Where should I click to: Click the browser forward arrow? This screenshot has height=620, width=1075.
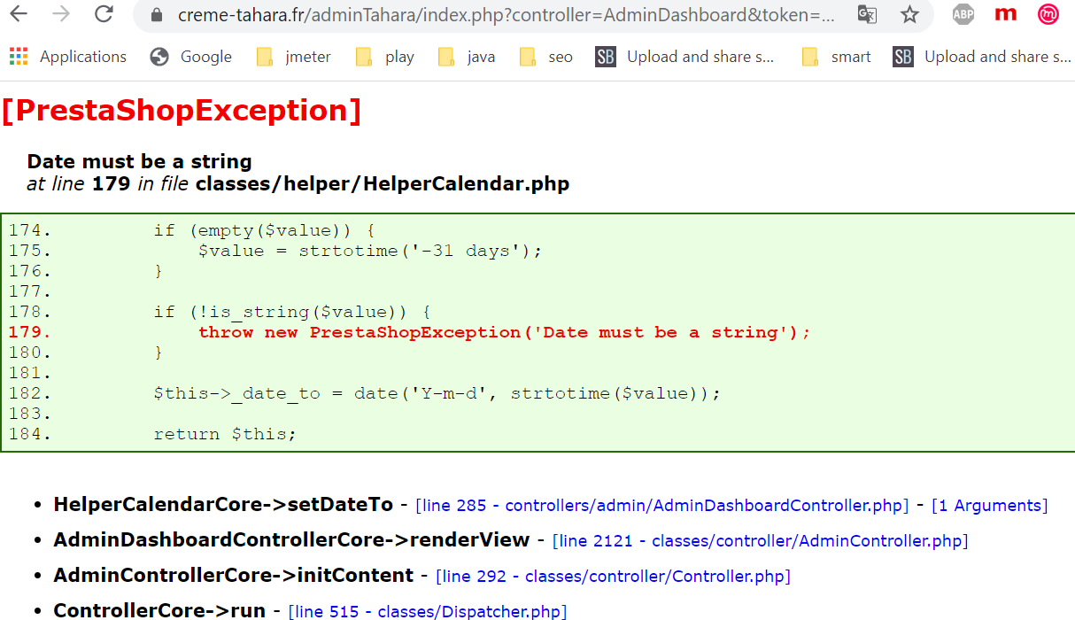pyautogui.click(x=61, y=14)
